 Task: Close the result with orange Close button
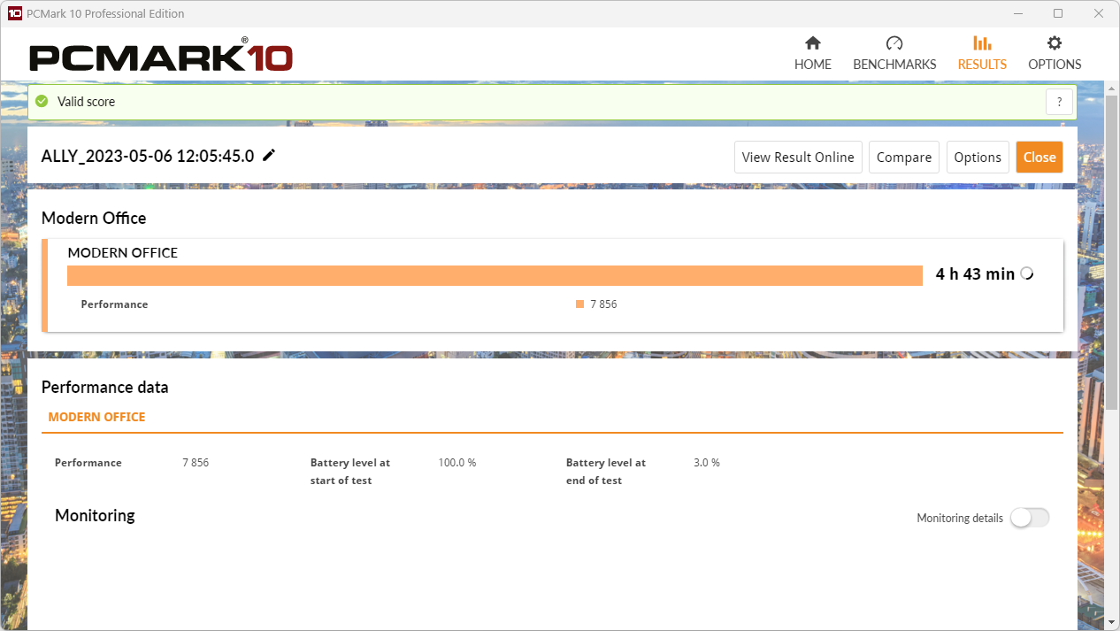click(1039, 157)
